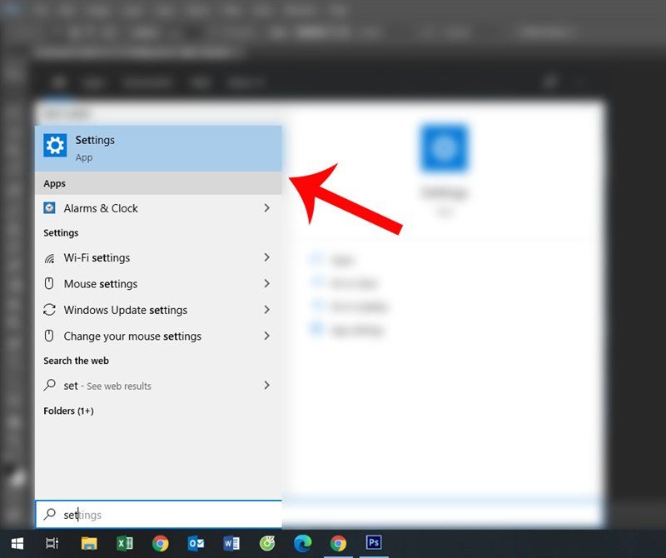666x558 pixels.
Task: Select the Mouse settings result
Action: tap(101, 284)
